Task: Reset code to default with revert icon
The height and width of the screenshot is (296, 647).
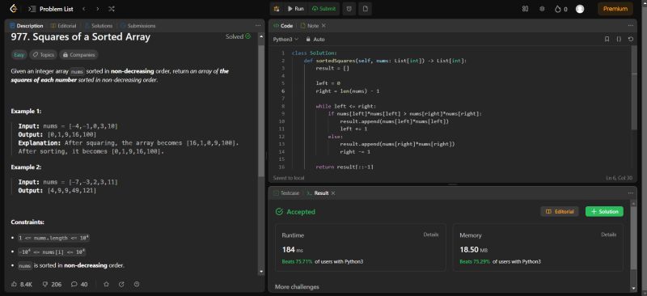Action: pos(631,39)
